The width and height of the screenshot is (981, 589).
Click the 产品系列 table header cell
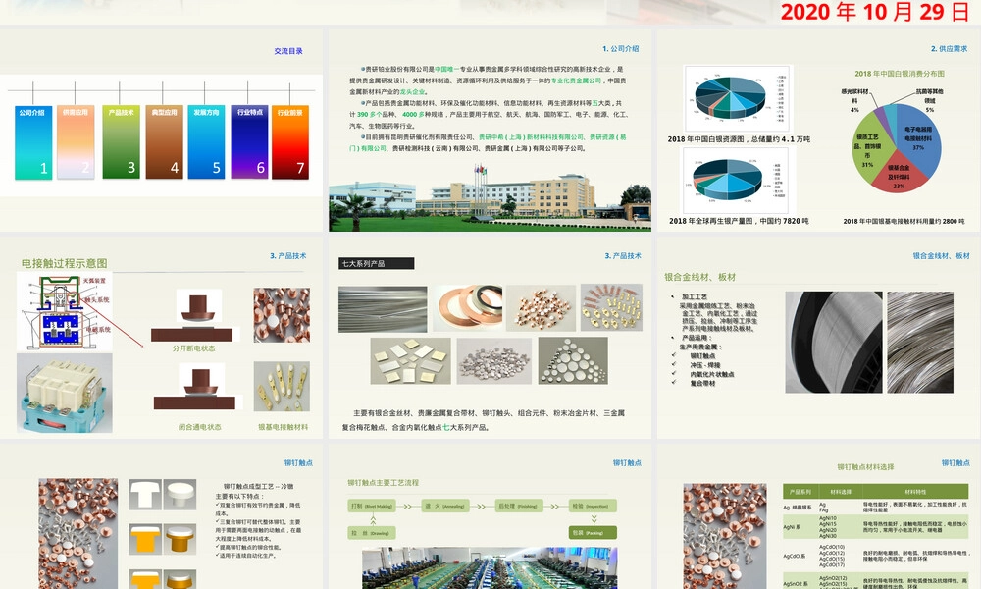click(x=800, y=492)
